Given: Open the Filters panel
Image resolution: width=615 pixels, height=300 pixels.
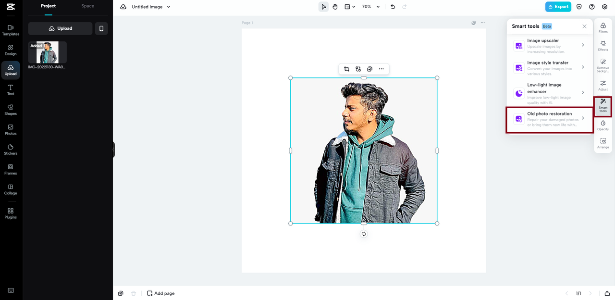Looking at the screenshot, I should (603, 28).
